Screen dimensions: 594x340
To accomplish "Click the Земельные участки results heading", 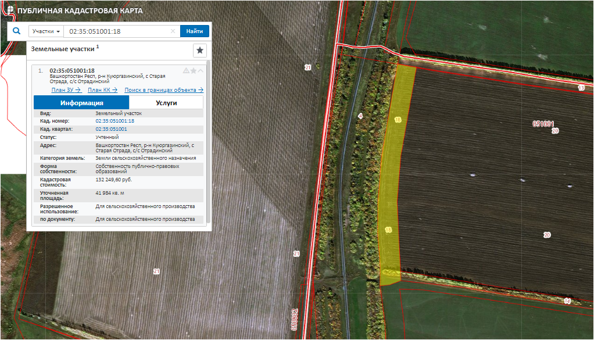I will coord(63,49).
